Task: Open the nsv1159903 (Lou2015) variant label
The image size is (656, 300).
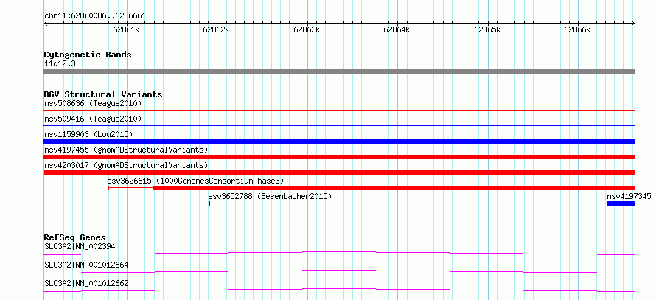Action: (x=88, y=135)
